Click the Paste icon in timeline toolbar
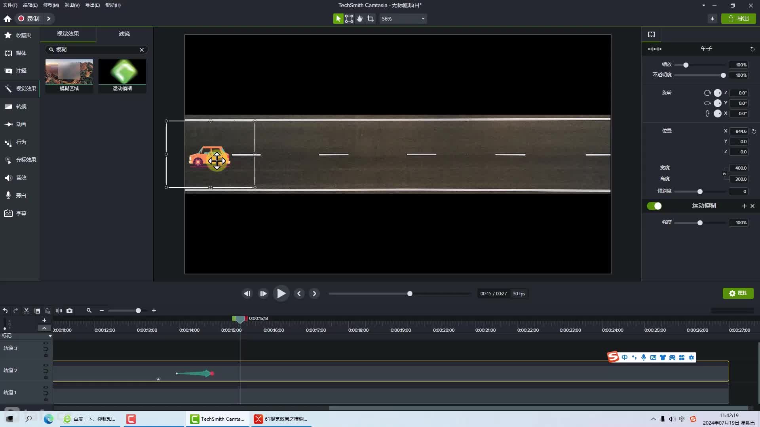760x427 pixels. [48, 311]
